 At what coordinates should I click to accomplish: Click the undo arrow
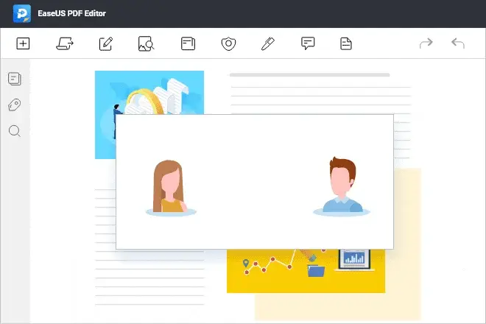tap(458, 44)
